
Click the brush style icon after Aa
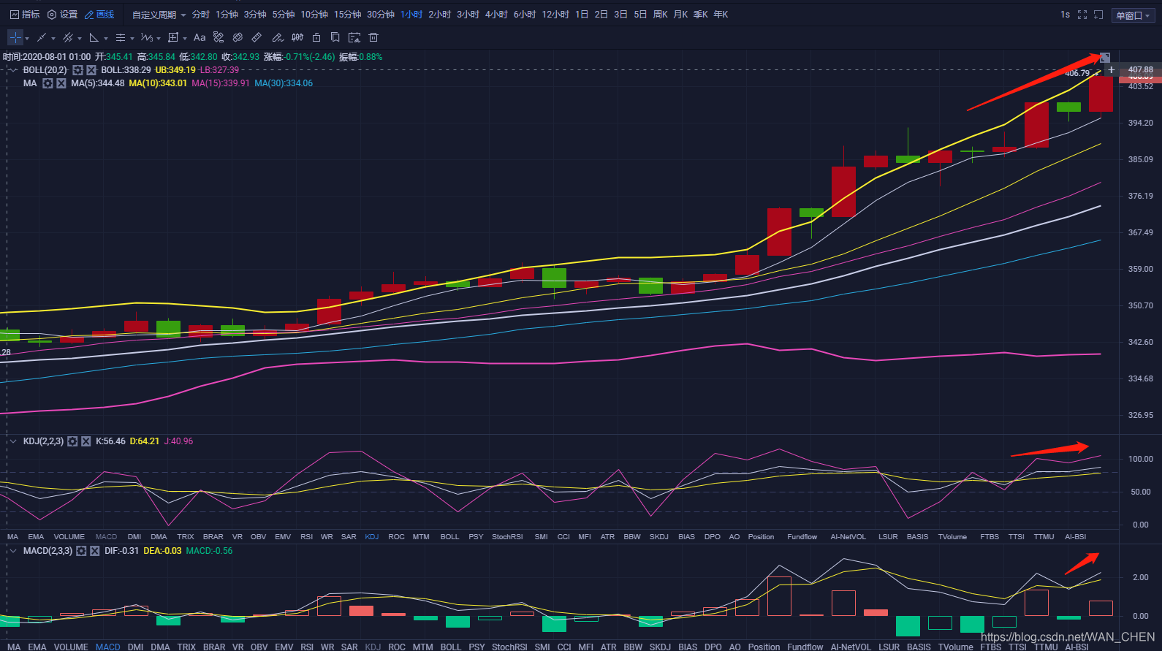[x=219, y=37]
